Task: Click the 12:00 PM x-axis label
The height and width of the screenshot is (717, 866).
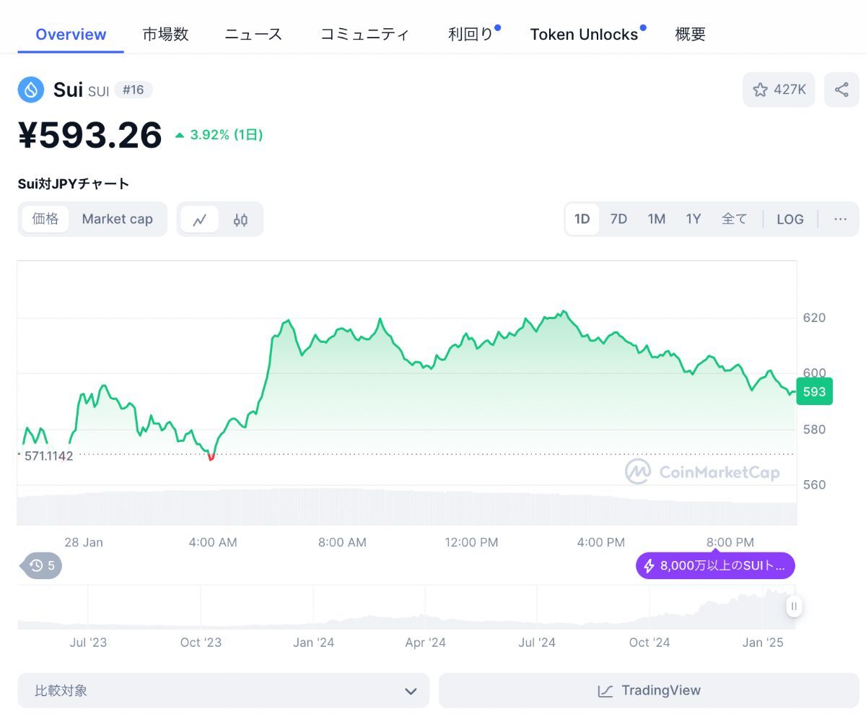Action: pos(471,542)
